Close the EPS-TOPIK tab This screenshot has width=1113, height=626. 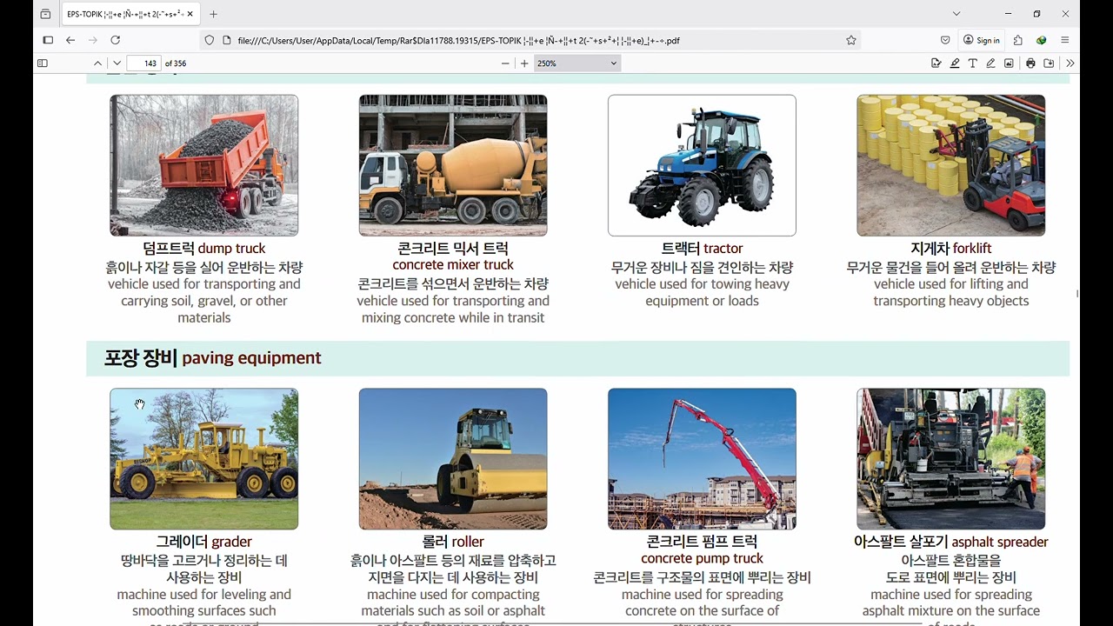click(x=190, y=14)
